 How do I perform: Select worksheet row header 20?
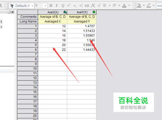tap(28, 116)
